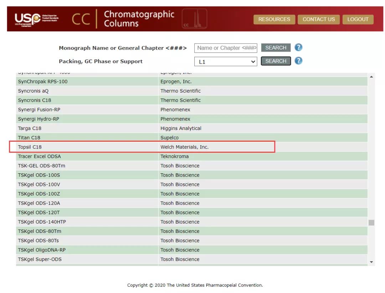The width and height of the screenshot is (385, 293).
Task: Open the L1 packing phase dropdown
Action: [226, 62]
